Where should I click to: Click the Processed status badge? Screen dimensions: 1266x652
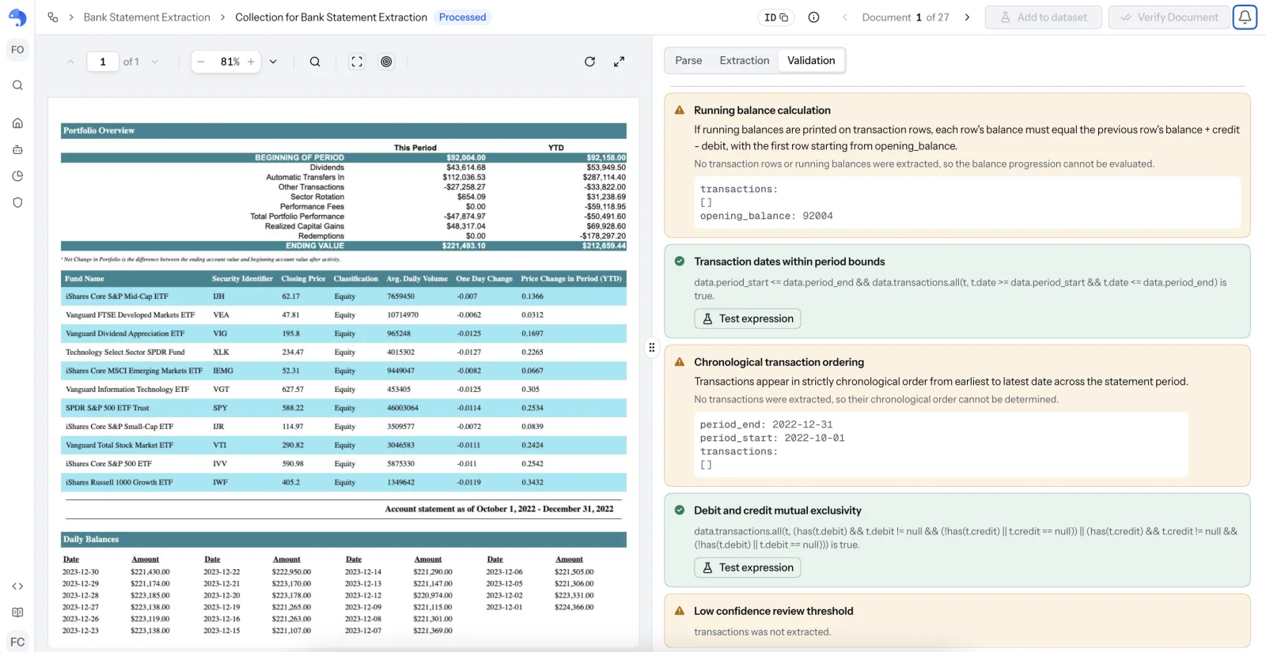[x=462, y=17]
